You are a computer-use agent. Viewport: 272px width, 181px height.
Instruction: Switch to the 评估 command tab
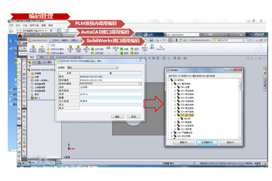52,57
